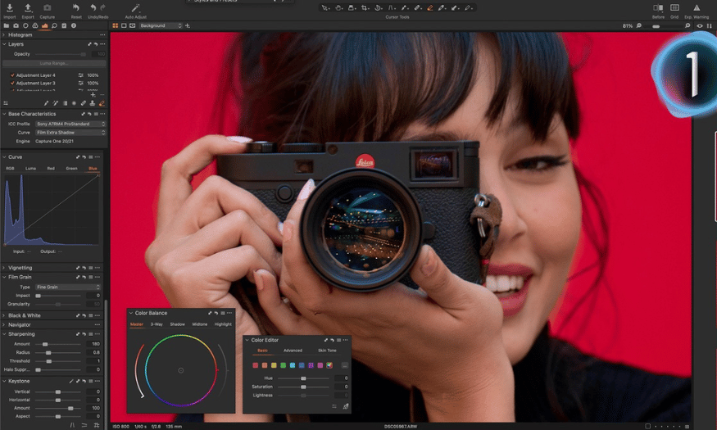The height and width of the screenshot is (430, 717).
Task: Click the Auto Adjust magic wand icon
Action: click(x=135, y=7)
